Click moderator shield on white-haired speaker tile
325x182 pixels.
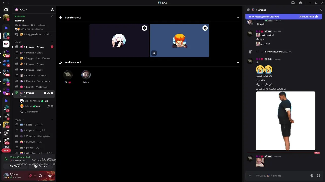point(144,28)
